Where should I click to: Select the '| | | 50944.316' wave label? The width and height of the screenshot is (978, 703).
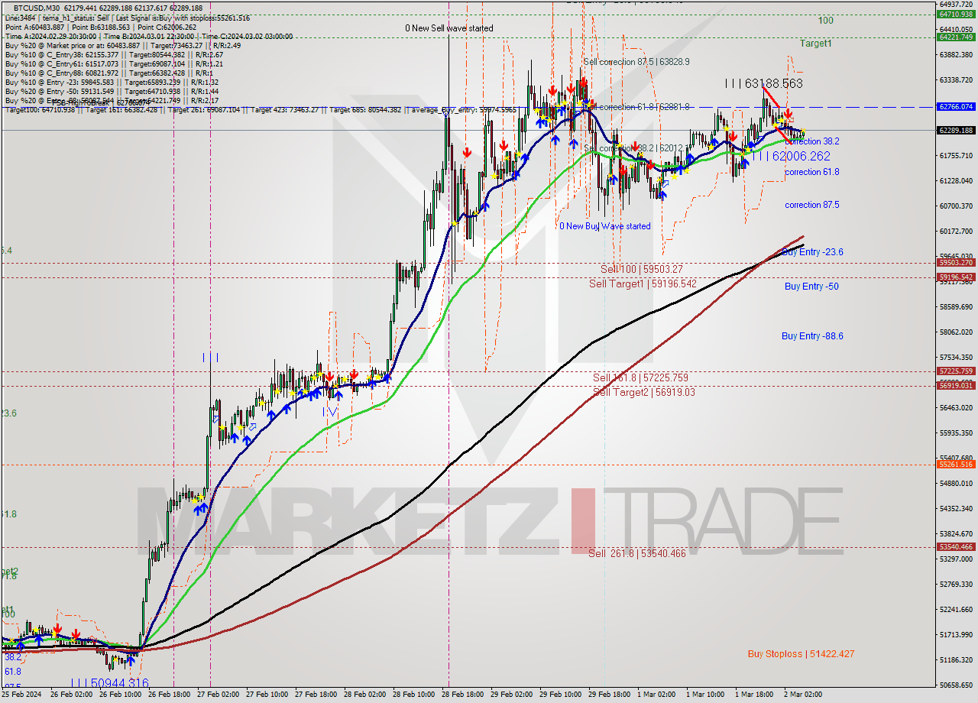click(x=108, y=683)
